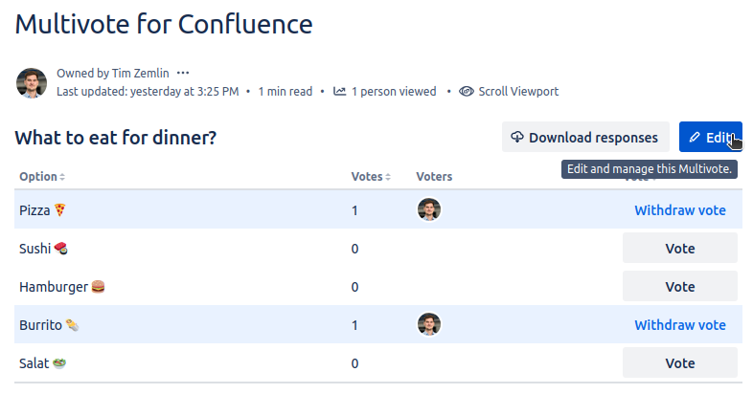The height and width of the screenshot is (394, 753).
Task: Click the pencil icon on Edit button
Action: point(695,138)
